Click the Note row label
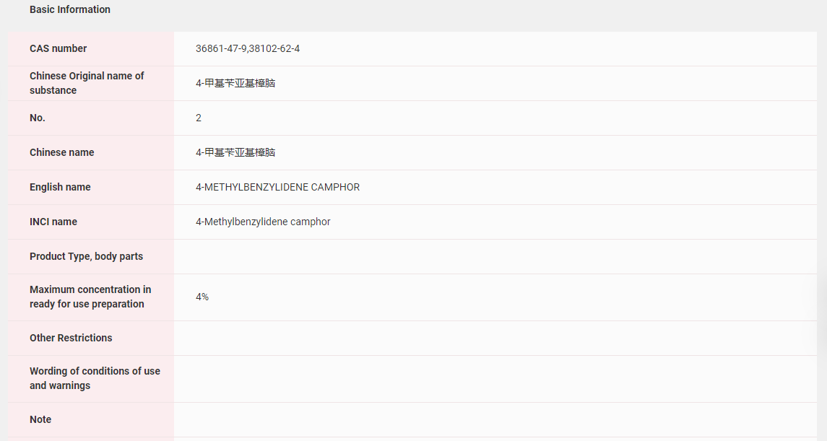The width and height of the screenshot is (827, 441). pyautogui.click(x=40, y=419)
